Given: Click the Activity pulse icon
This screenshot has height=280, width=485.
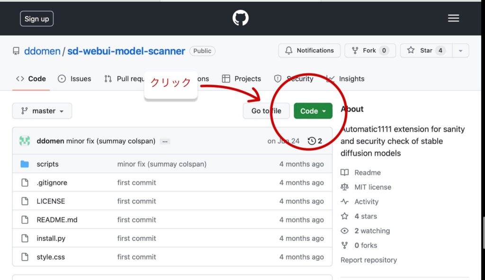Looking at the screenshot, I should point(345,202).
